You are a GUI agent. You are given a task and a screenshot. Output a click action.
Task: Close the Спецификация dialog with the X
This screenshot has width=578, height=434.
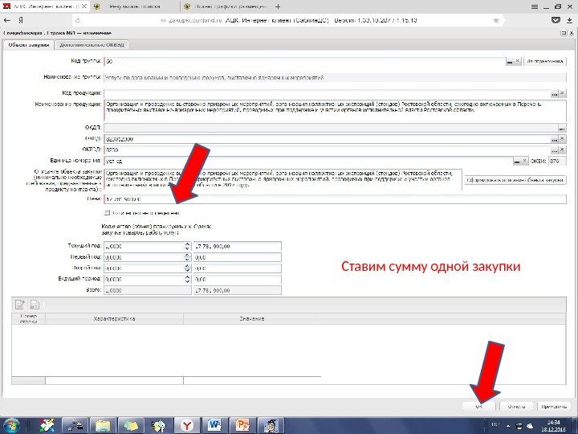(x=572, y=33)
